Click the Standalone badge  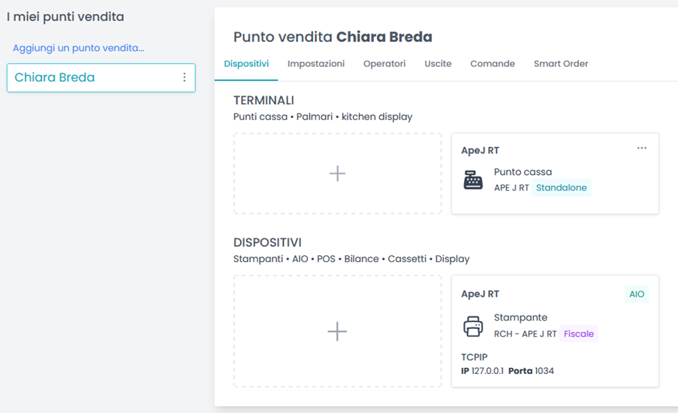pyautogui.click(x=562, y=188)
